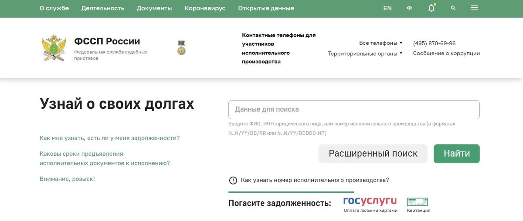Click the 'Оплата любыми картами' caption
This screenshot has height=221, width=523.
click(370, 211)
